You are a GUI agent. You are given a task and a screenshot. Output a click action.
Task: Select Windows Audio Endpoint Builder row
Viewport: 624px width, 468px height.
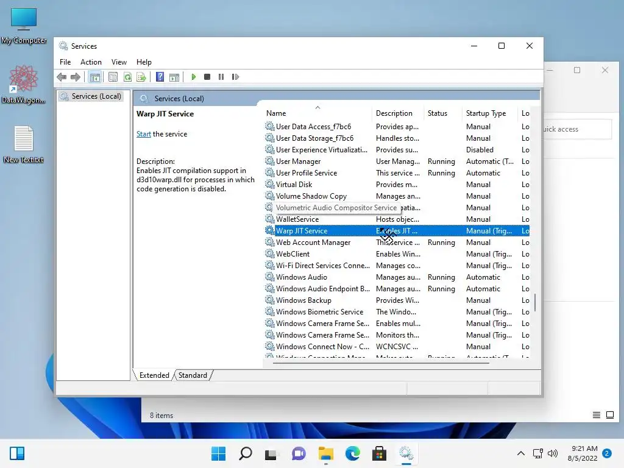tap(396, 288)
